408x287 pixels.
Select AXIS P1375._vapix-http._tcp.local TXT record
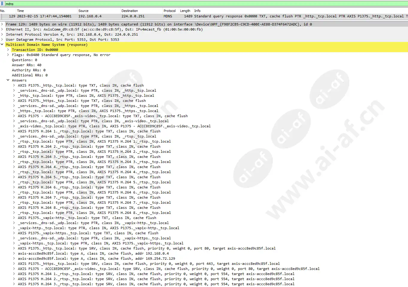point(87,218)
